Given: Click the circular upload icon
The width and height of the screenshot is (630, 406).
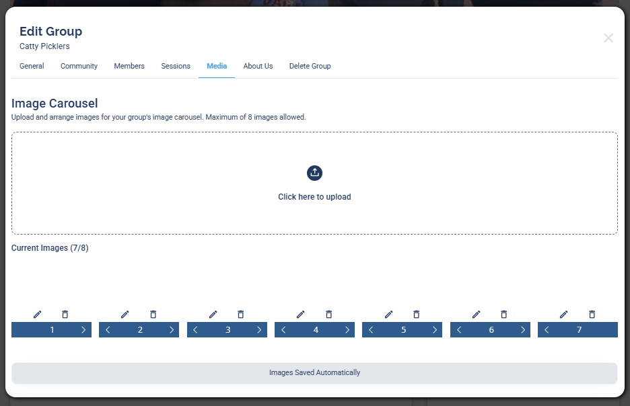Looking at the screenshot, I should (x=314, y=173).
